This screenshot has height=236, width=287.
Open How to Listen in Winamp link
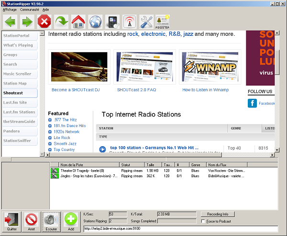point(206,90)
